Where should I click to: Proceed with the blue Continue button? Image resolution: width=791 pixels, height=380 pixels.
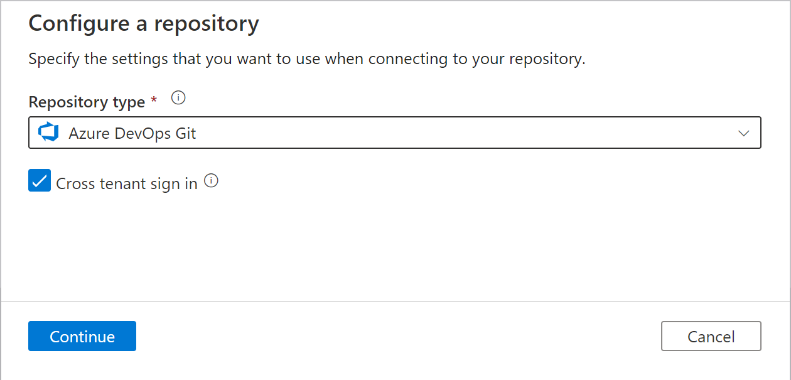[82, 336]
